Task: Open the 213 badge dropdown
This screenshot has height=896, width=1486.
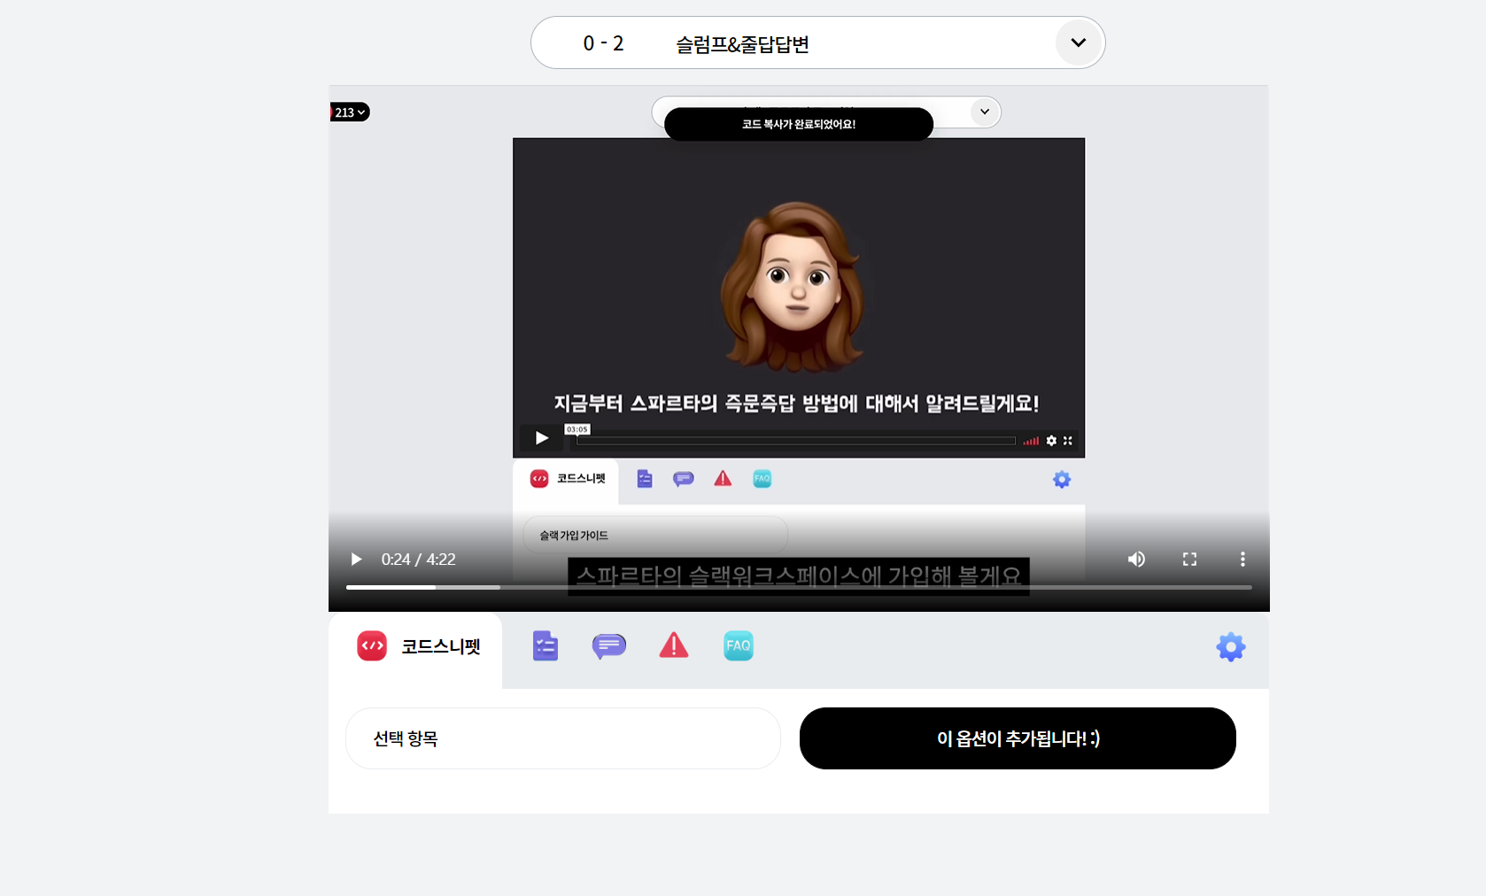Action: click(x=350, y=112)
